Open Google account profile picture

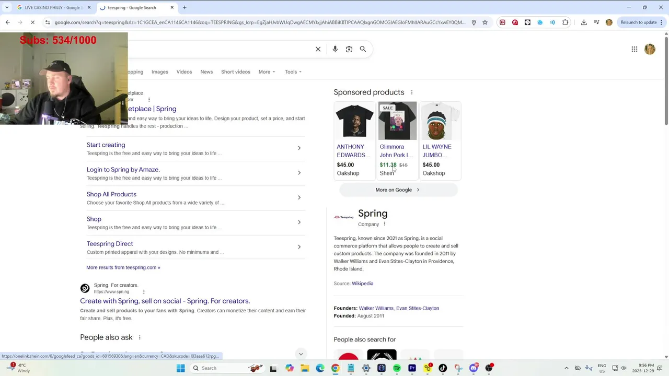650,49
